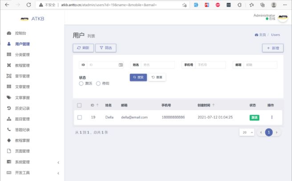Open 页面管理 menu item
The image size is (292, 181).
22,151
